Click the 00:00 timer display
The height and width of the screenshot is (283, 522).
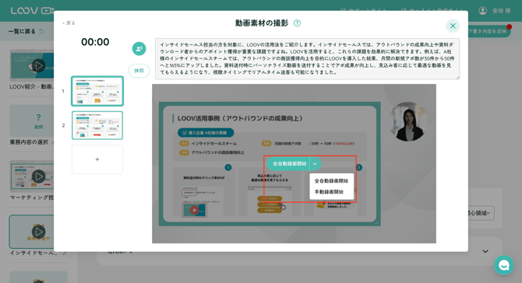[95, 42]
